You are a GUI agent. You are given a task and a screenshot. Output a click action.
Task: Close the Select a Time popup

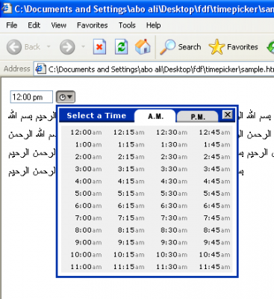[x=228, y=114]
